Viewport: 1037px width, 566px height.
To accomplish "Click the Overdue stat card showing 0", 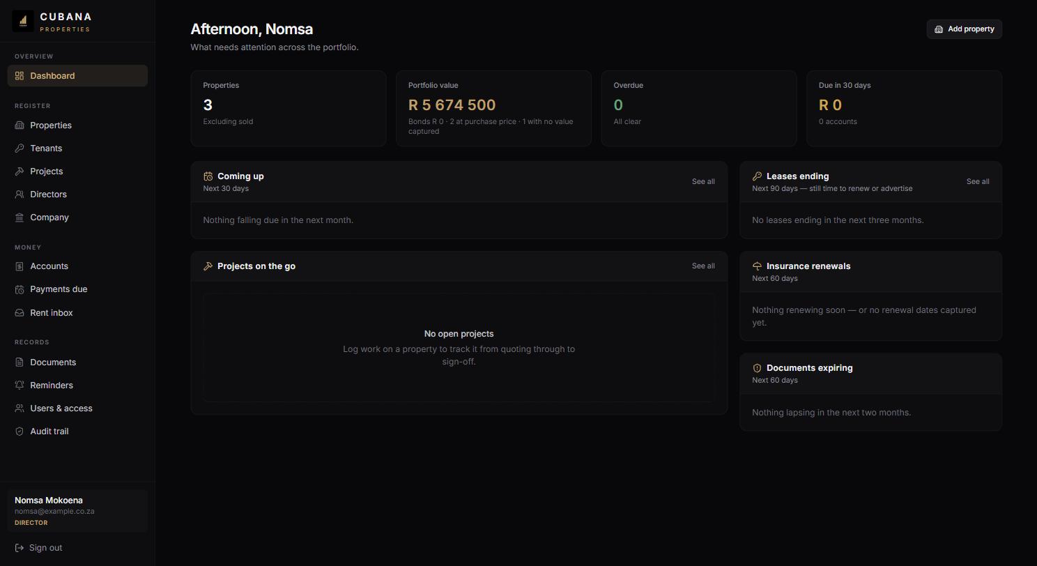I will (x=699, y=108).
